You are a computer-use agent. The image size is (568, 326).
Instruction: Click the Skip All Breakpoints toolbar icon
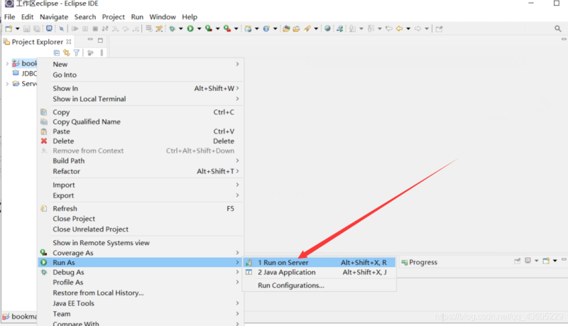tap(61, 28)
